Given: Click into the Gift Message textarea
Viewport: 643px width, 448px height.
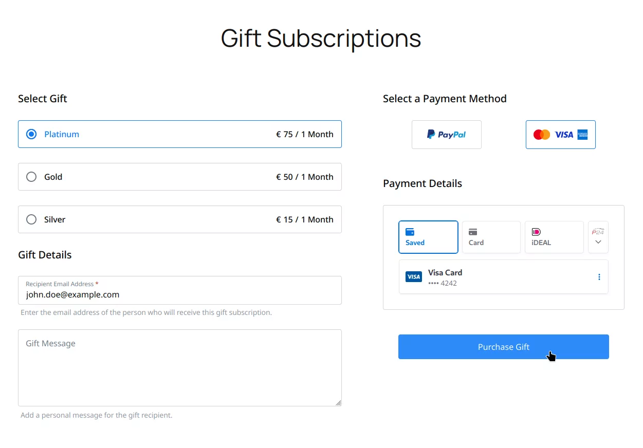Looking at the screenshot, I should click(179, 367).
